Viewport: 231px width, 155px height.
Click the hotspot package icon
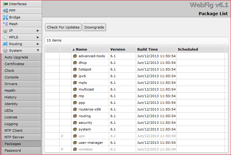click(75, 69)
